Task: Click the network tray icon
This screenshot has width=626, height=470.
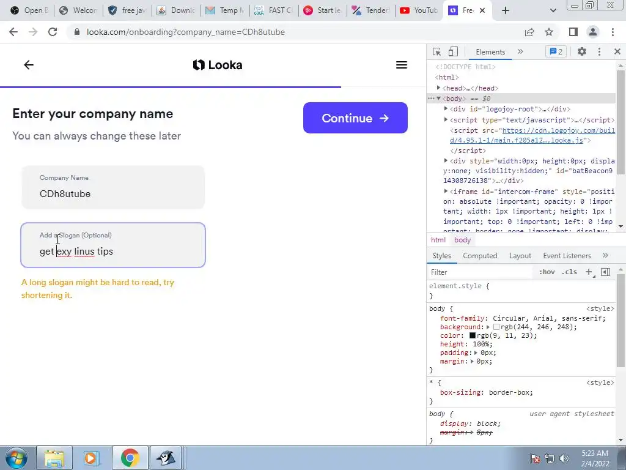Action: pos(550,458)
